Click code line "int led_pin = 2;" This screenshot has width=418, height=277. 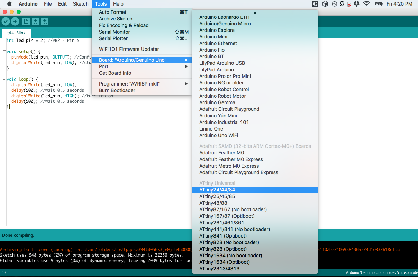[x=26, y=41]
